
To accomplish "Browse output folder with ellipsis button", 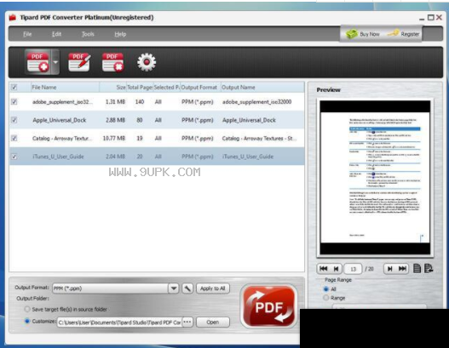I will point(187,322).
